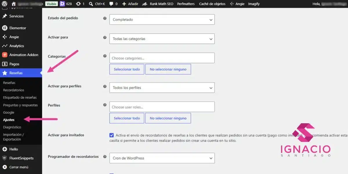Click the Angie sparkle icon in sidebar

[x=5, y=37]
